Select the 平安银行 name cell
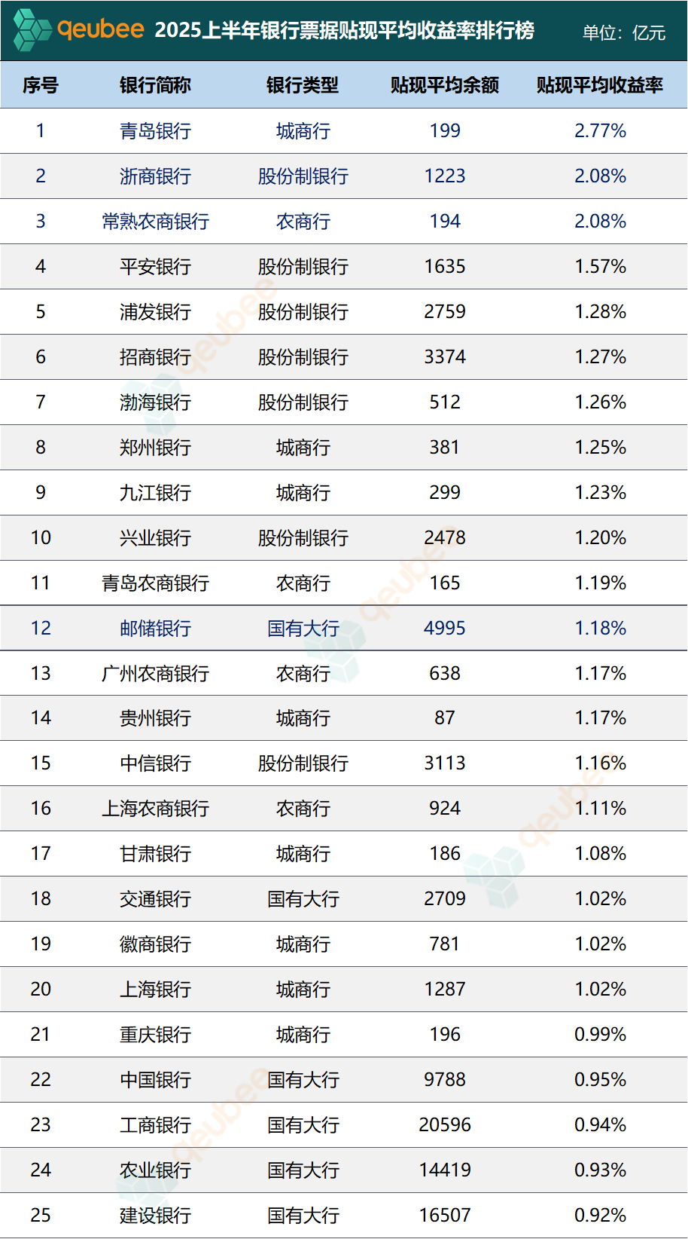688x1239 pixels. tap(155, 267)
